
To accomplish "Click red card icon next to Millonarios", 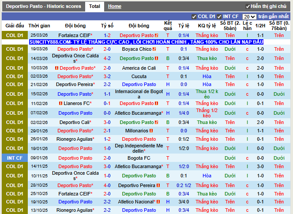I will tap(151, 131).
